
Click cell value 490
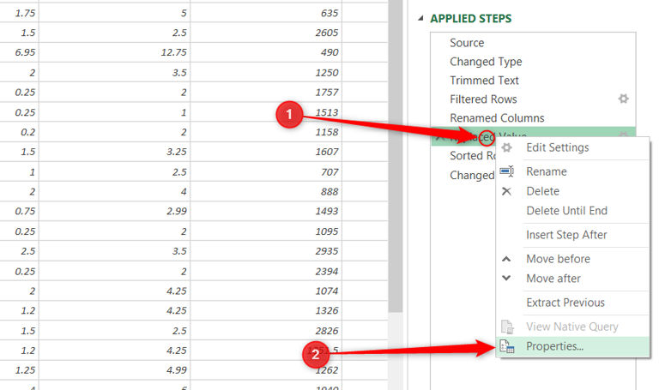(x=329, y=52)
